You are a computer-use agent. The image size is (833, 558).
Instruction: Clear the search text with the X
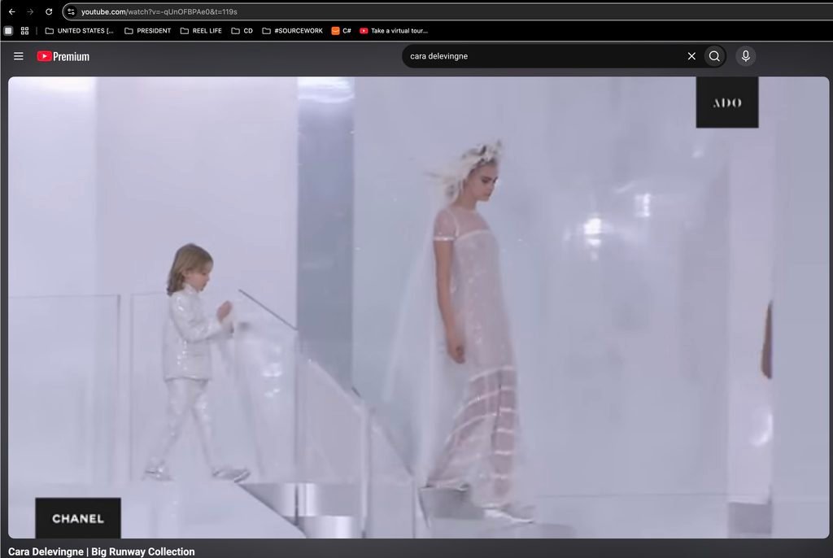pos(691,56)
